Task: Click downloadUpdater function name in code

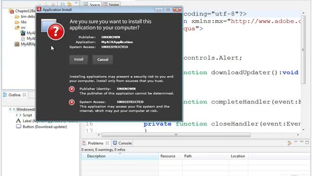Action: (x=241, y=72)
